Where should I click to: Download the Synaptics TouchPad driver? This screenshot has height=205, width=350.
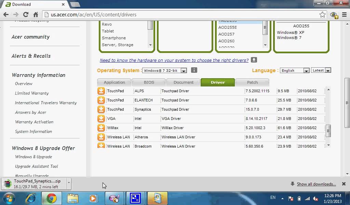[x=101, y=109]
